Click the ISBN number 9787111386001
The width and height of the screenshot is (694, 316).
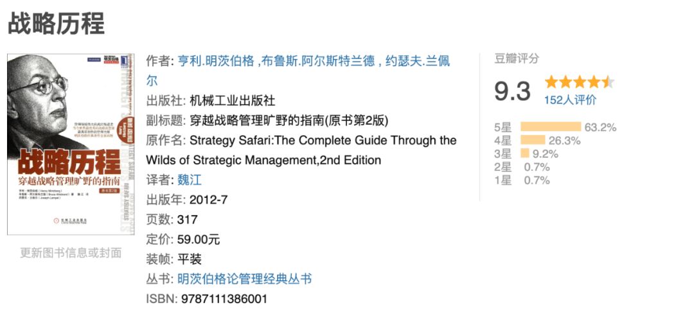click(x=224, y=299)
